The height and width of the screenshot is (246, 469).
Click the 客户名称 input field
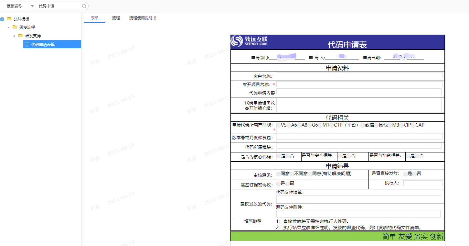pos(359,75)
